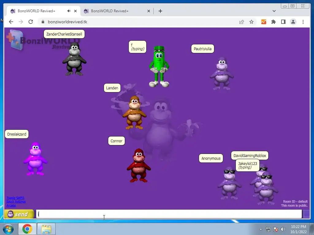Viewport: 314px width, 235px height.
Task: Open the Action Center flag icon
Action: click(x=276, y=229)
